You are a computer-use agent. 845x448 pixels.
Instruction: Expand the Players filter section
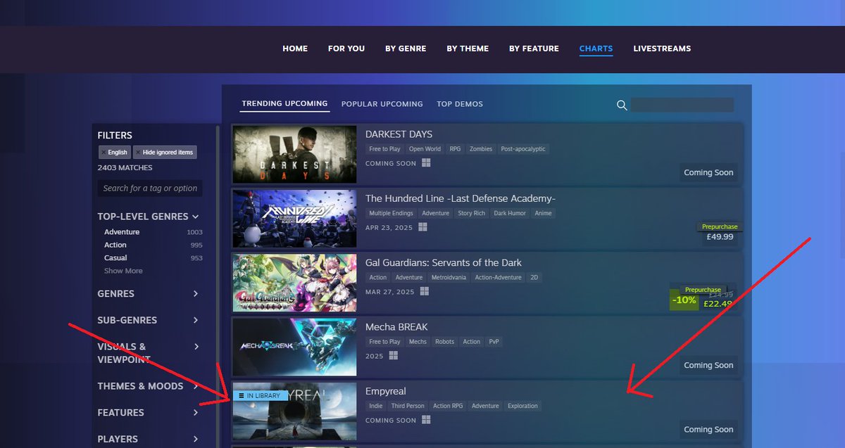point(196,439)
